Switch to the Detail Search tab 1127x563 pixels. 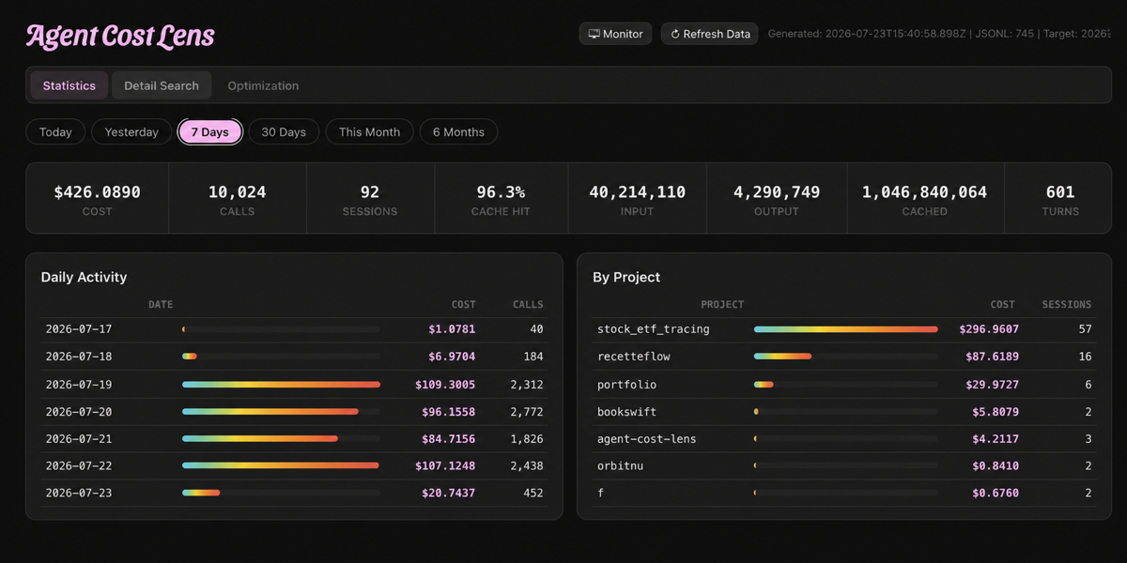point(162,85)
